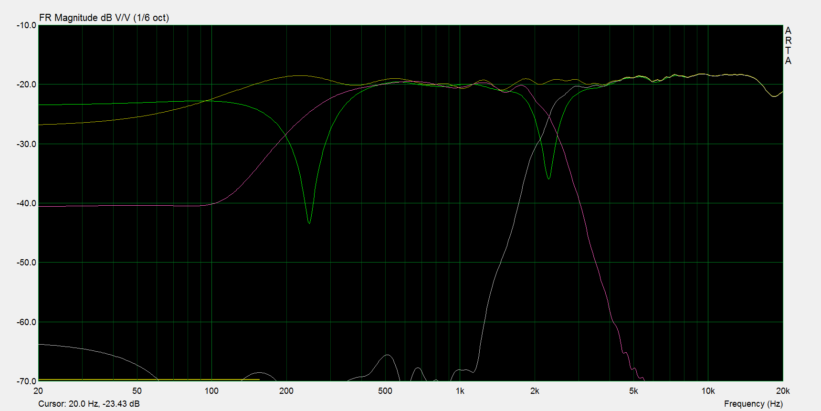
Task: Click the -30.0 dB axis label
Action: (x=26, y=144)
